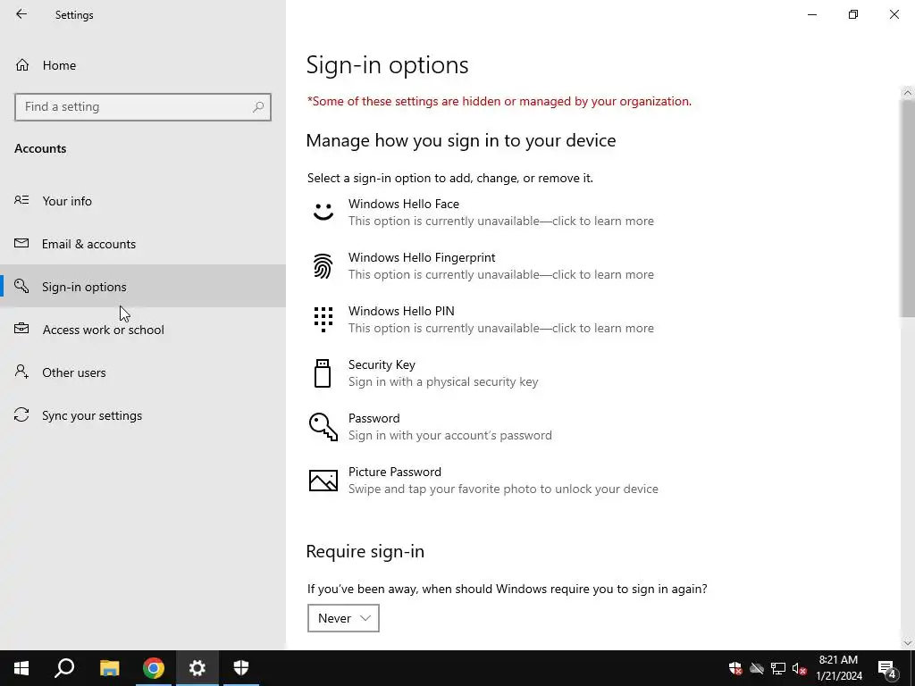Click the red managed by your organization notice
This screenshot has width=915, height=686.
tap(499, 102)
